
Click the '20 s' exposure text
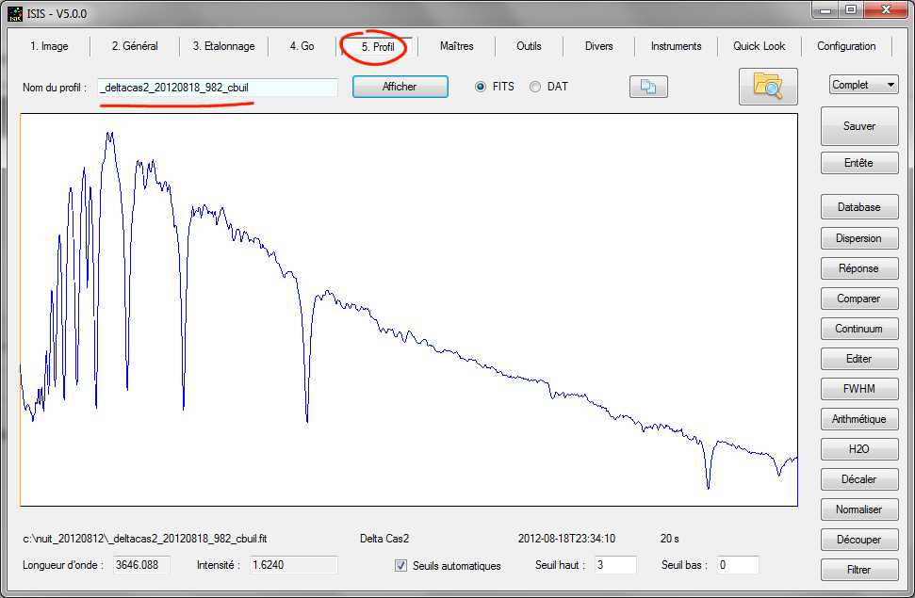tap(670, 539)
